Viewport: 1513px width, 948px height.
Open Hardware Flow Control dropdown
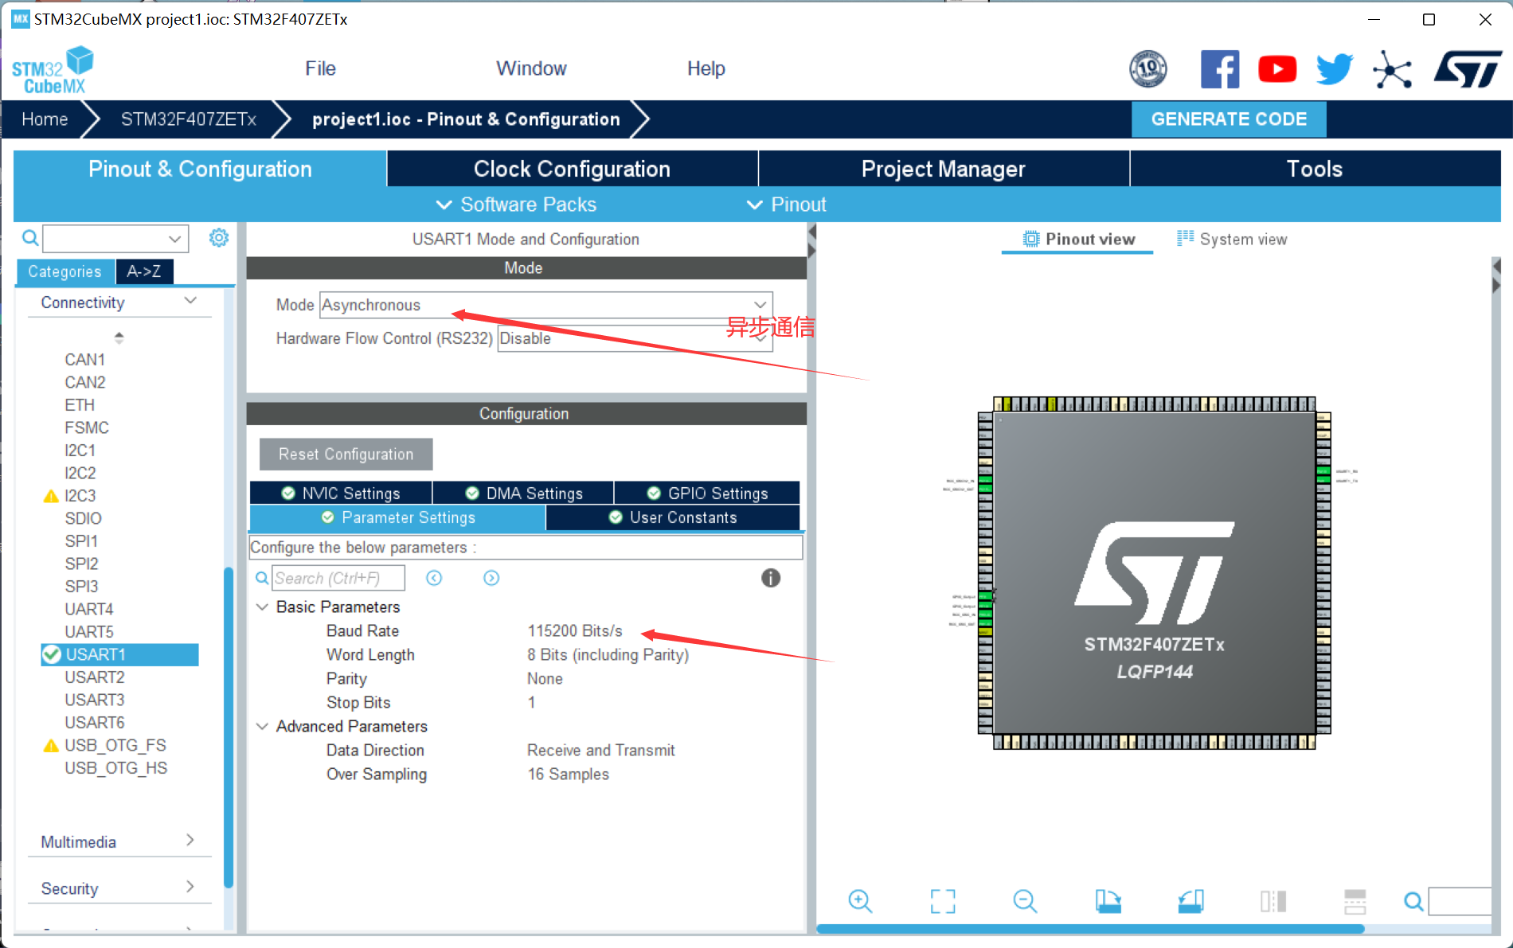(x=635, y=338)
